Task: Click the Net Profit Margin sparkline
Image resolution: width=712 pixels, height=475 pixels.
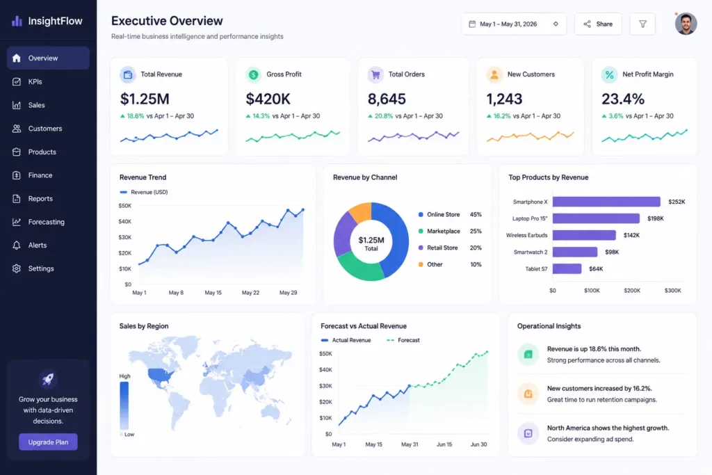Action: point(645,136)
